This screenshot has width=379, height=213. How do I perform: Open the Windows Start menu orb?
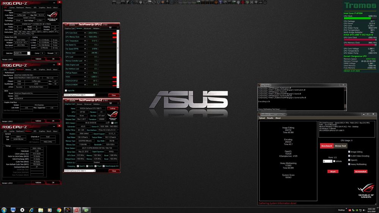click(x=4, y=210)
